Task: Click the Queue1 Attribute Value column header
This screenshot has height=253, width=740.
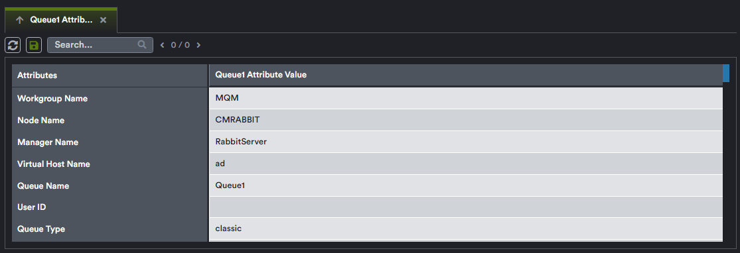Action: [466, 75]
